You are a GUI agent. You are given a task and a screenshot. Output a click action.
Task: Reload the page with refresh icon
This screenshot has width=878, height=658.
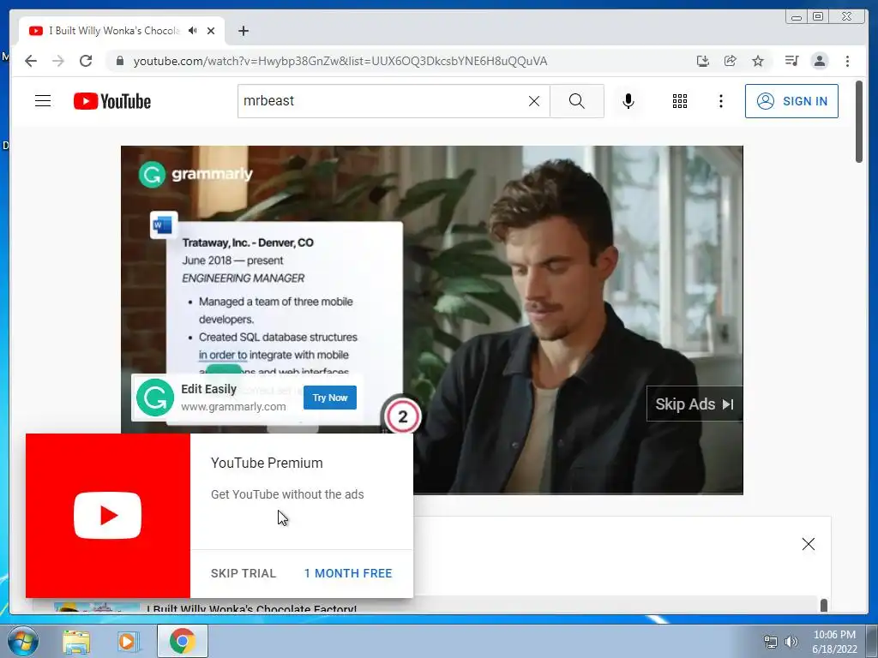tap(86, 61)
